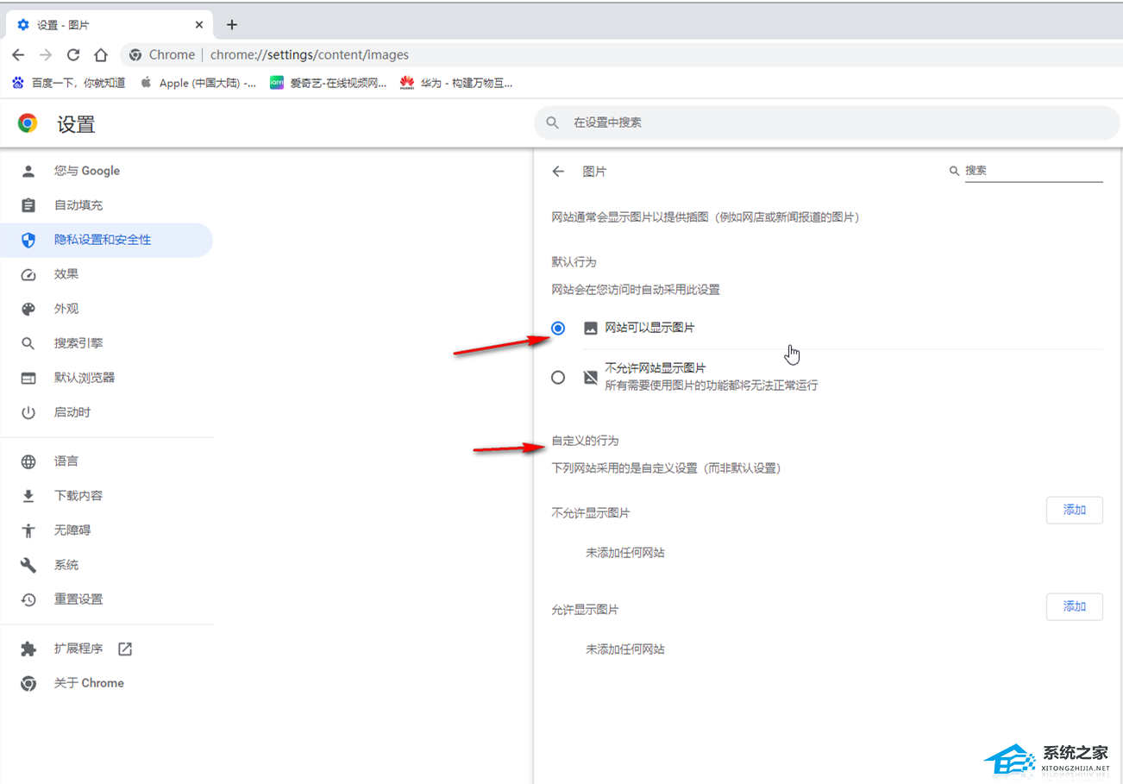The width and height of the screenshot is (1123, 784).
Task: Go to 搜索引擎 settings section
Action: 78,343
